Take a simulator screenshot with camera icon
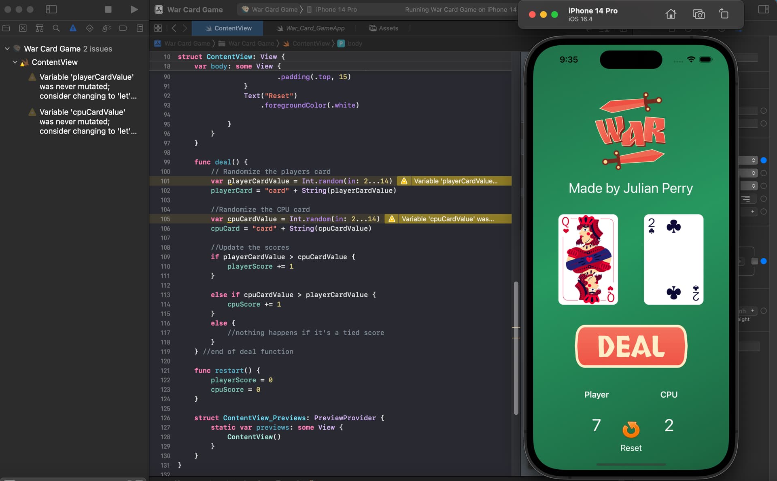This screenshot has width=777, height=481. 698,14
